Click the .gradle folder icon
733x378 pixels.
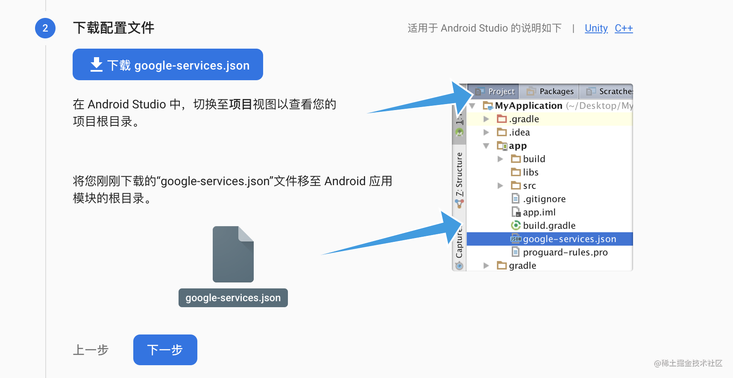point(502,119)
